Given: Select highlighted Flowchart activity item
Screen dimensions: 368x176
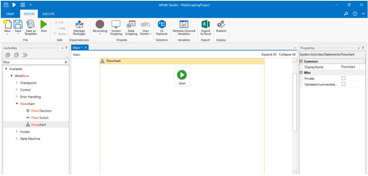Looking at the screenshot, I should click(36, 124).
